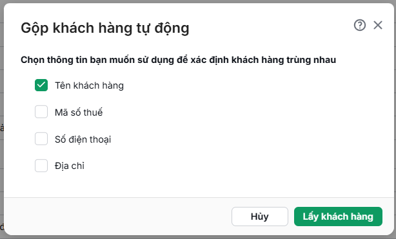Click the Số điện thoại label text
The image size is (396, 239).
tap(83, 139)
